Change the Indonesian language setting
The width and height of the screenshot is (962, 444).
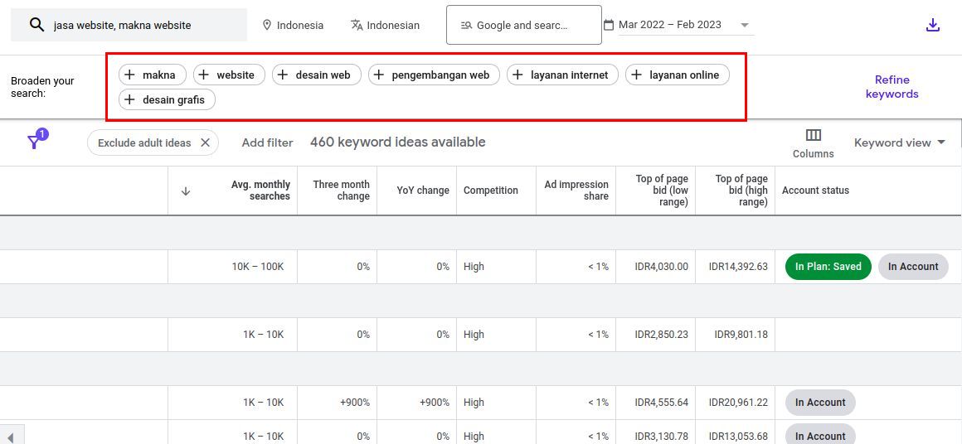point(386,25)
